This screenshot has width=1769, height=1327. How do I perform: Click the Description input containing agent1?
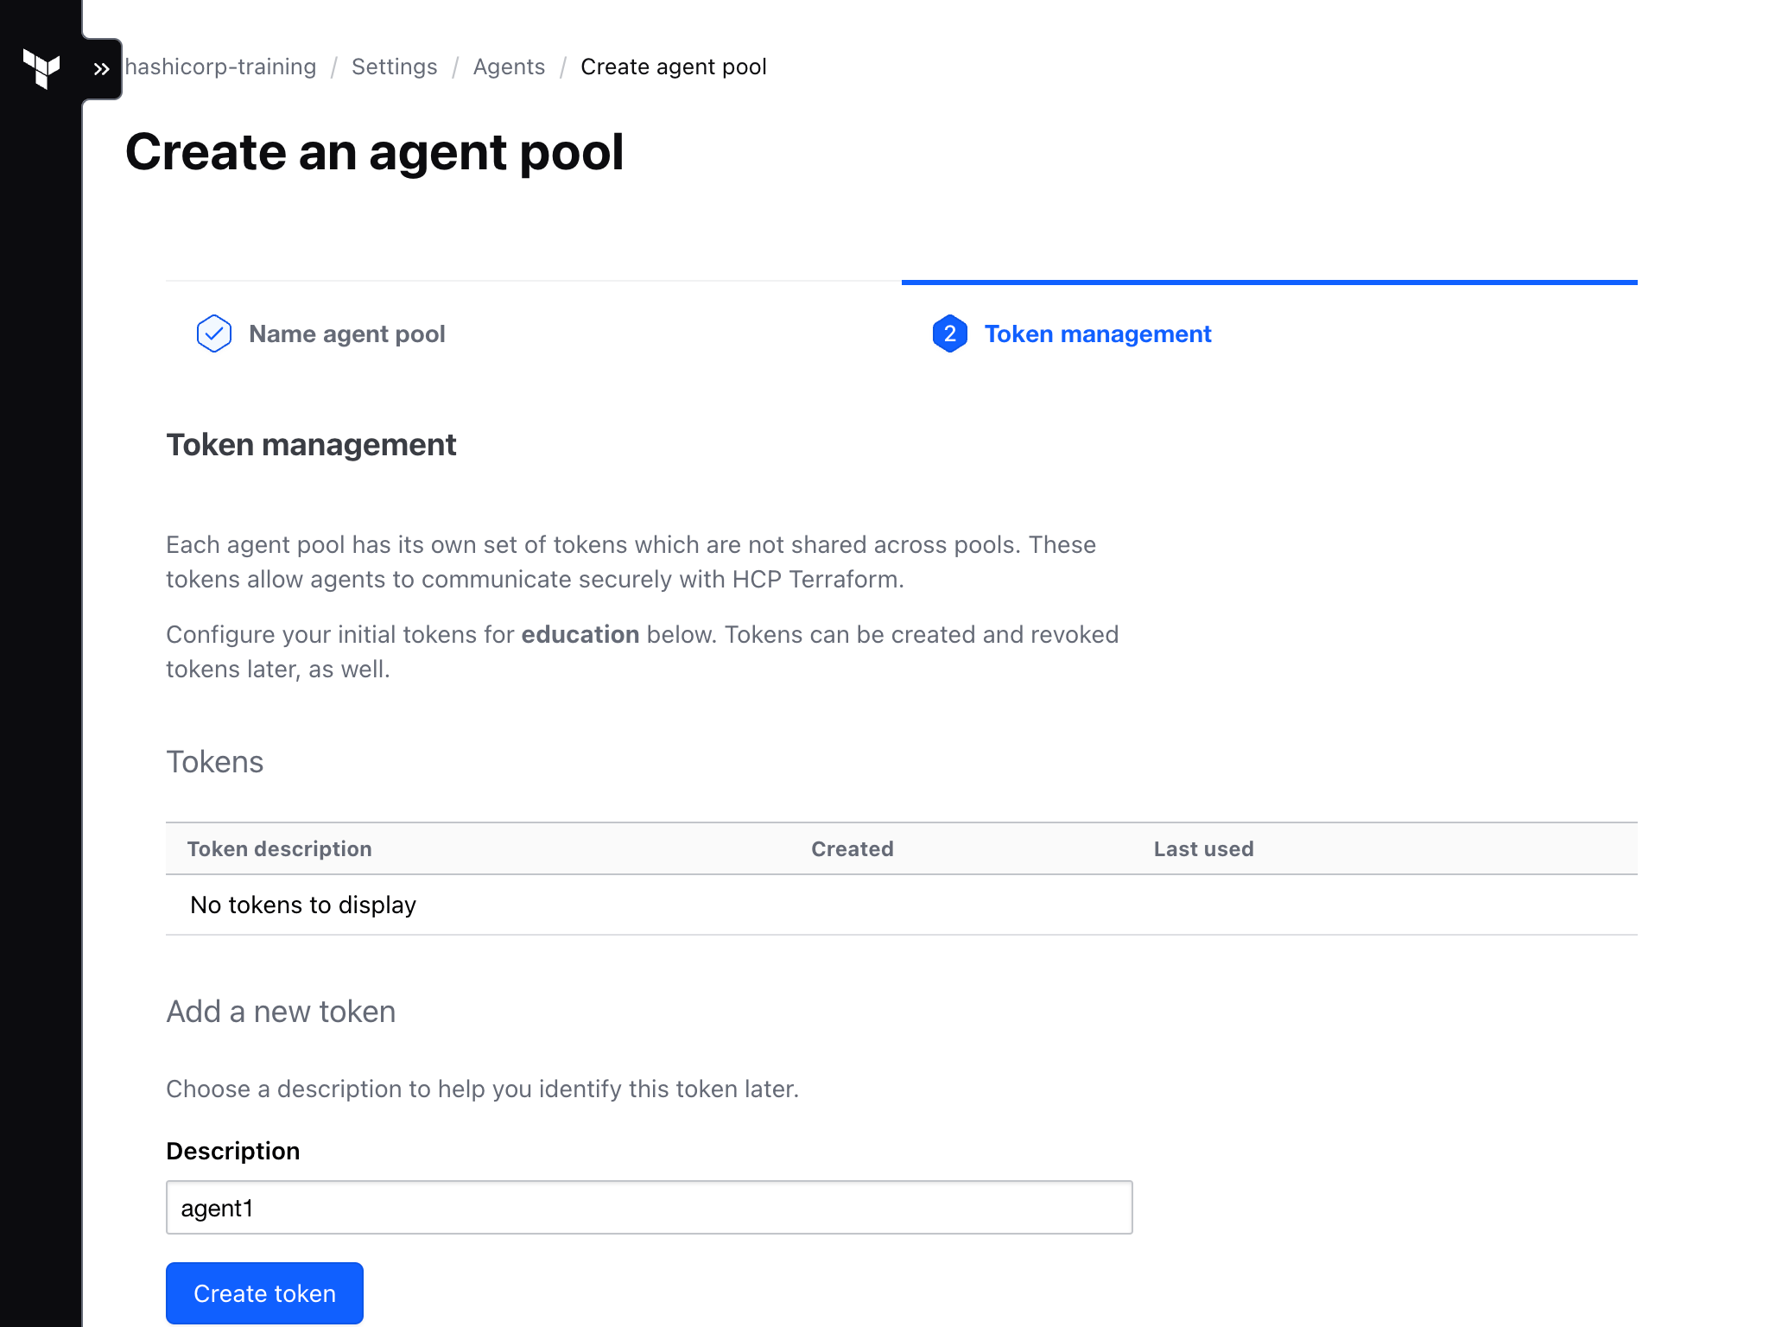pos(648,1208)
